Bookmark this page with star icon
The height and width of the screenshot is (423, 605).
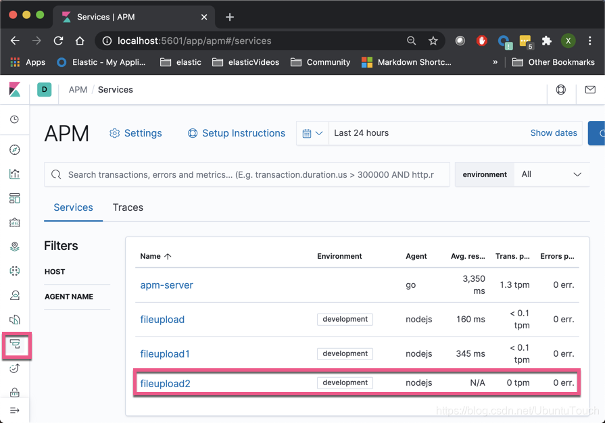coord(433,41)
